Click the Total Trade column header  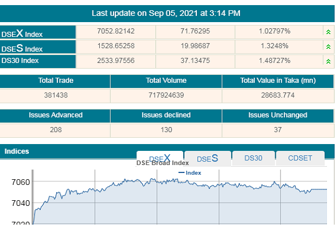(x=56, y=81)
